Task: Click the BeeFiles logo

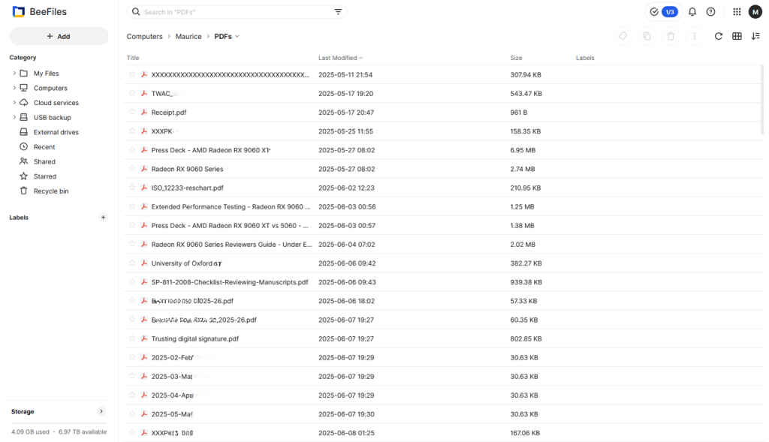Action: [39, 11]
